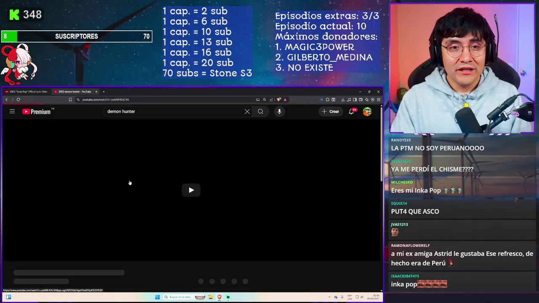This screenshot has height=303, width=539.
Task: Start voice search with microphone icon
Action: pos(279,112)
